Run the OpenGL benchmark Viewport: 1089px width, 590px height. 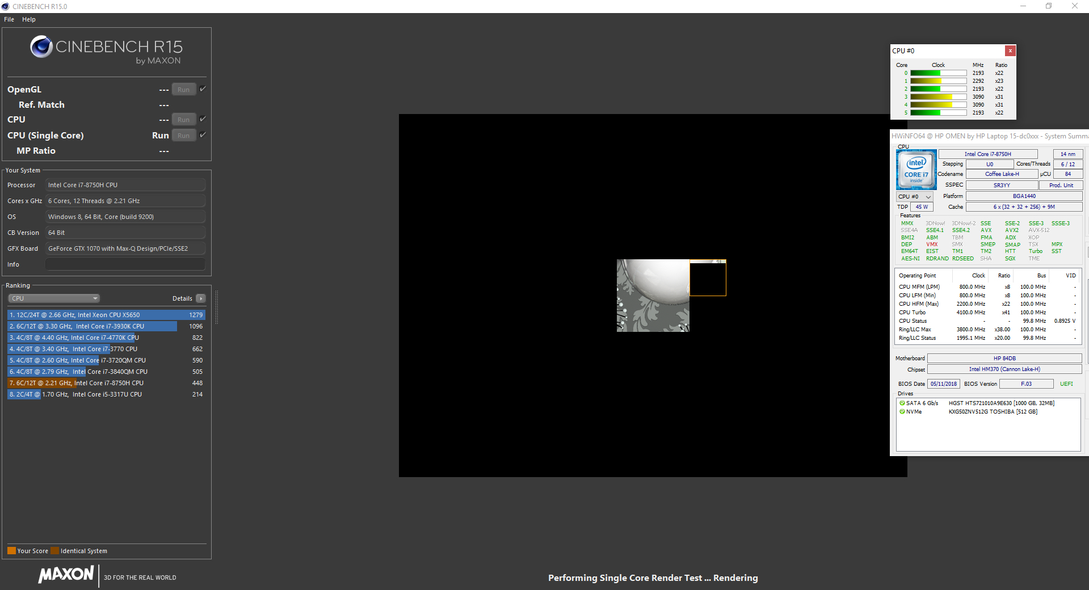(x=184, y=90)
